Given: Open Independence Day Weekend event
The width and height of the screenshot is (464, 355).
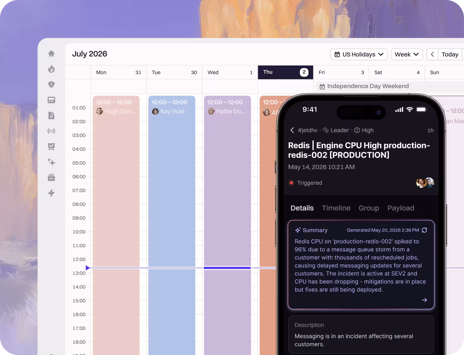Looking at the screenshot, I should [x=390, y=86].
